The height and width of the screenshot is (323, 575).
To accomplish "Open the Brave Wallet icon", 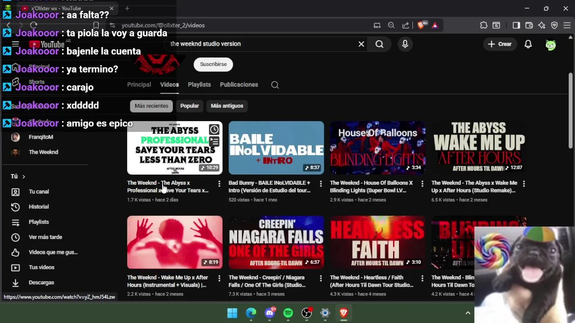I will coord(529,26).
